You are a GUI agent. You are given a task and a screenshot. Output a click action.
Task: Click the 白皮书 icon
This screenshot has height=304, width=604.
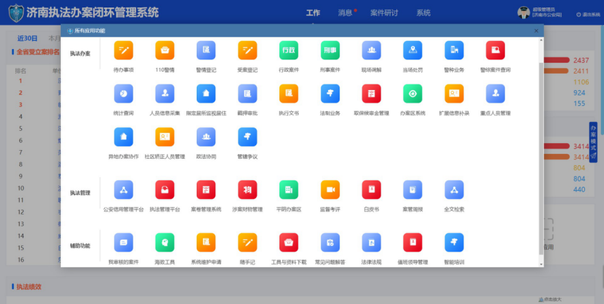pos(371,189)
